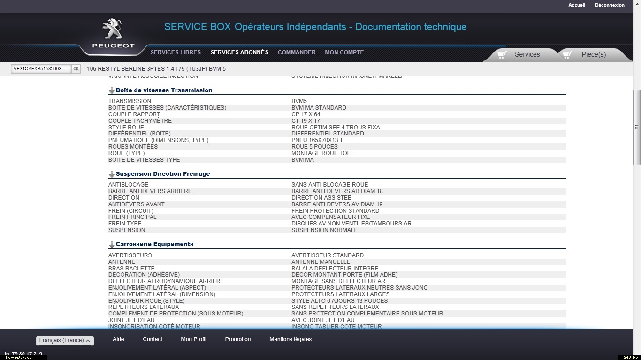Viewport: 641px width, 360px height.
Task: Open the Promotion footer link
Action: click(x=238, y=339)
